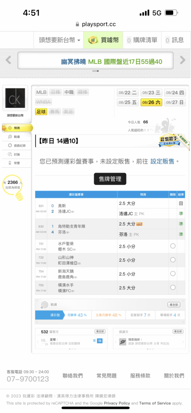191x413 pixels.
Task: Open the 訊息 messages tab
Action: coord(174,40)
